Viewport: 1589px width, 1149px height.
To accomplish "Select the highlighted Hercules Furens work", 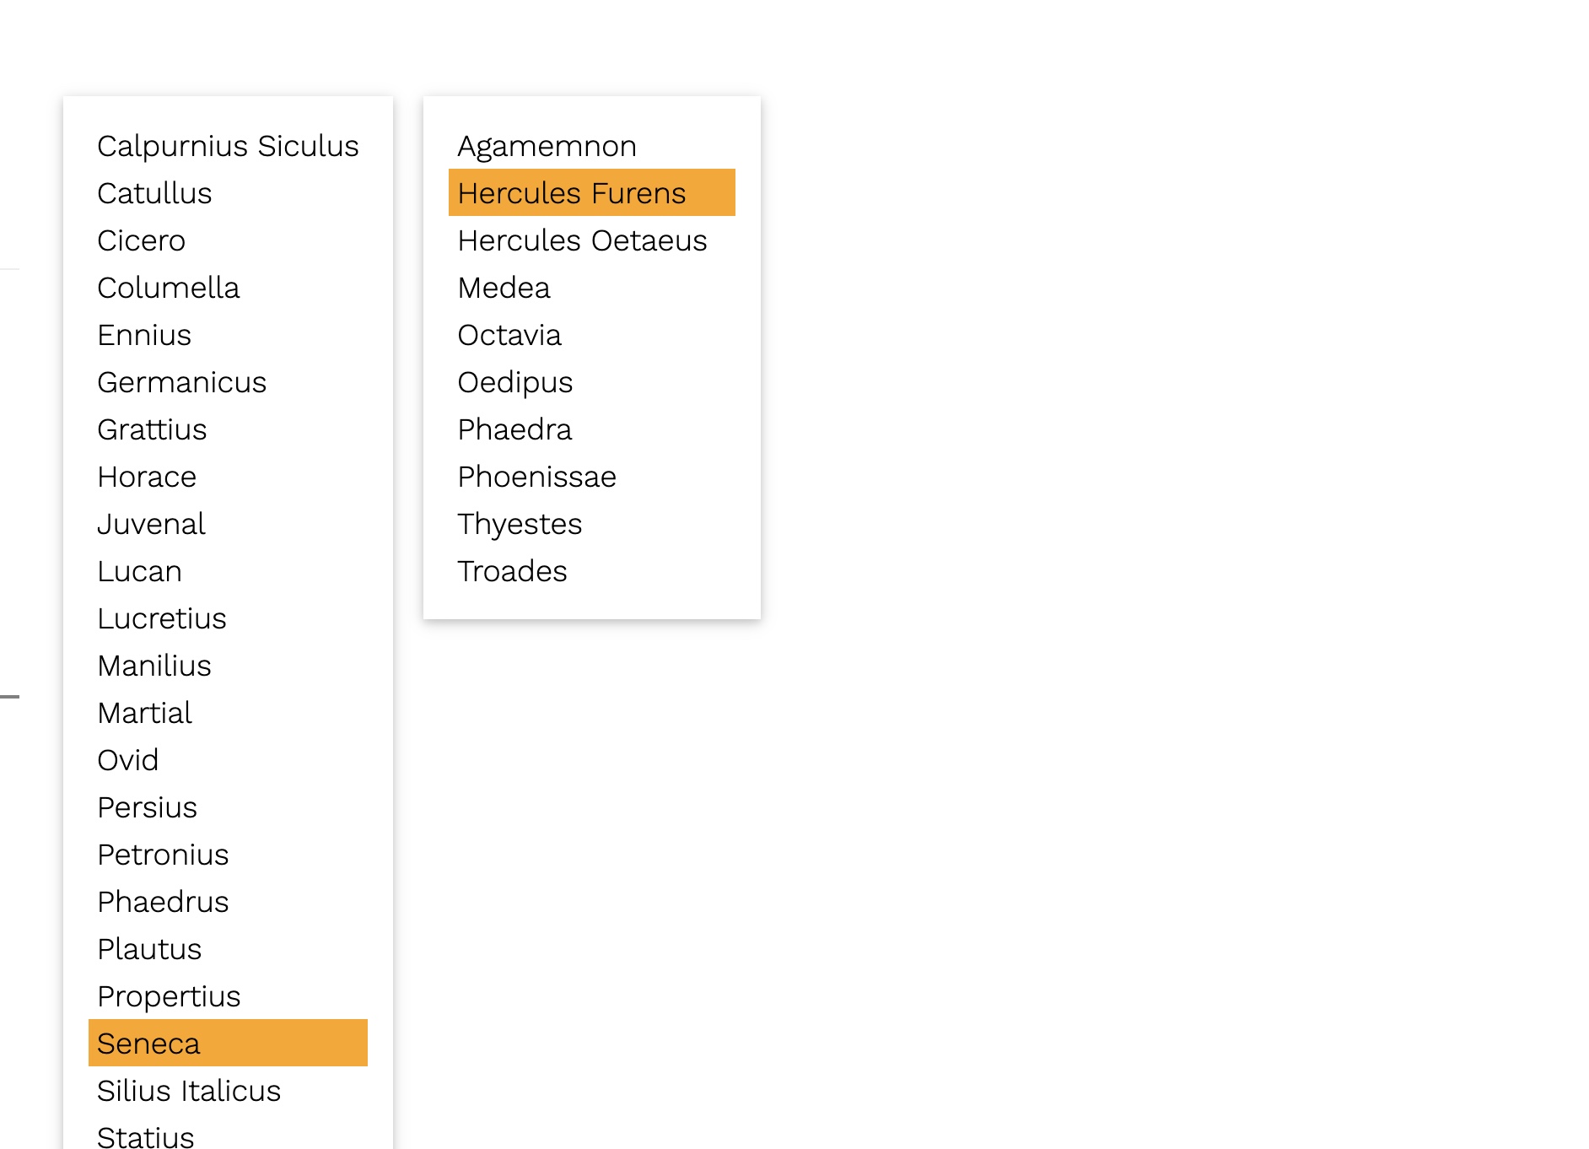I will tap(572, 193).
